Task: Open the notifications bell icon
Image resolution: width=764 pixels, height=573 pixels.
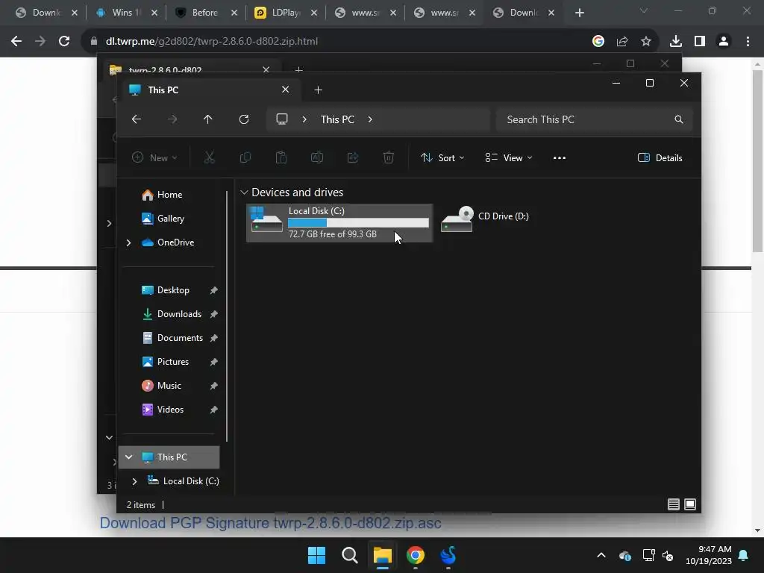Action: click(744, 555)
